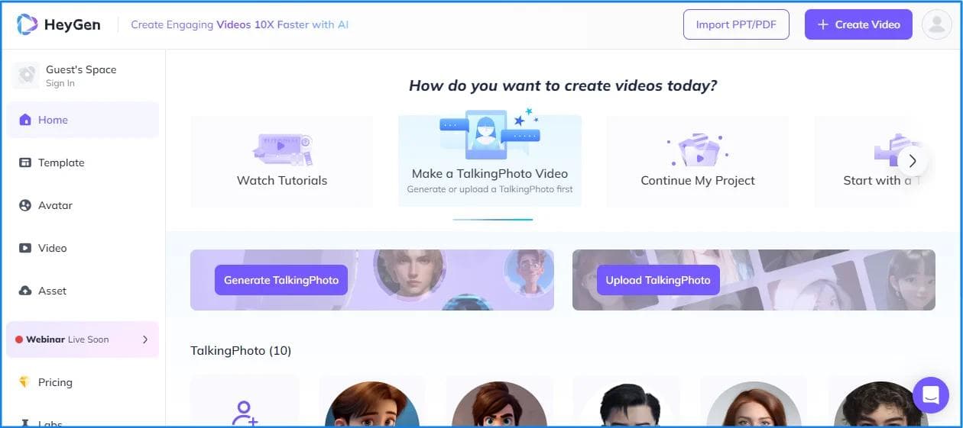Viewport: 963px width, 428px height.
Task: Select the Watch Tutorials card
Action: coord(281,161)
